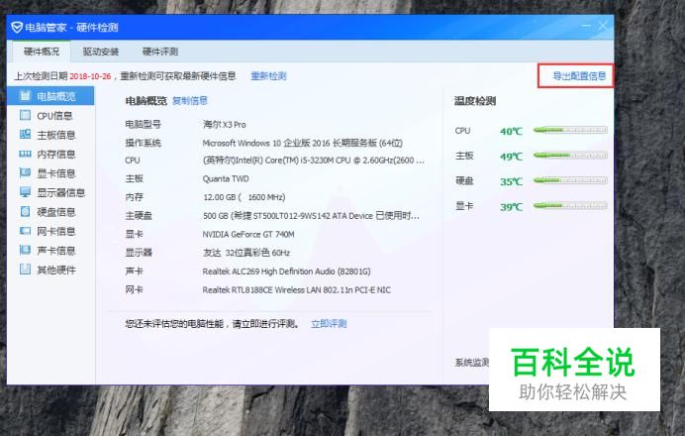The width and height of the screenshot is (685, 436).
Task: Click the 硬盘信息 sidebar icon
Action: 25,211
